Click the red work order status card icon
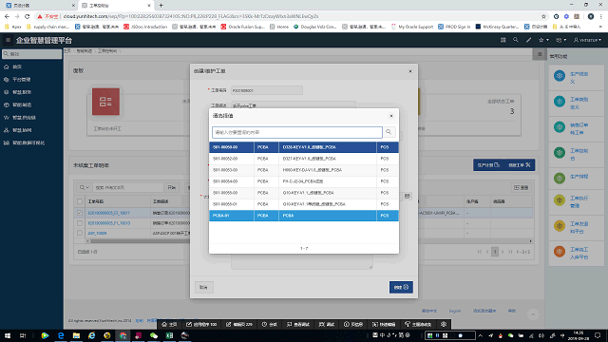Viewport: 608px width, 342px height. [105, 102]
